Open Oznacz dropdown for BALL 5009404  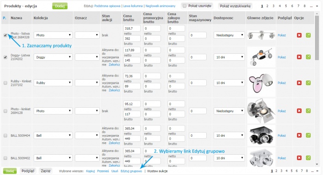(x=87, y=135)
